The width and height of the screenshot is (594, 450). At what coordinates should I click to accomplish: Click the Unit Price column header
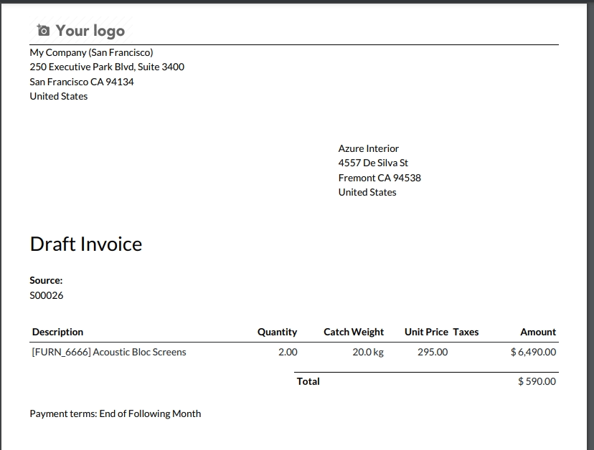(x=426, y=332)
